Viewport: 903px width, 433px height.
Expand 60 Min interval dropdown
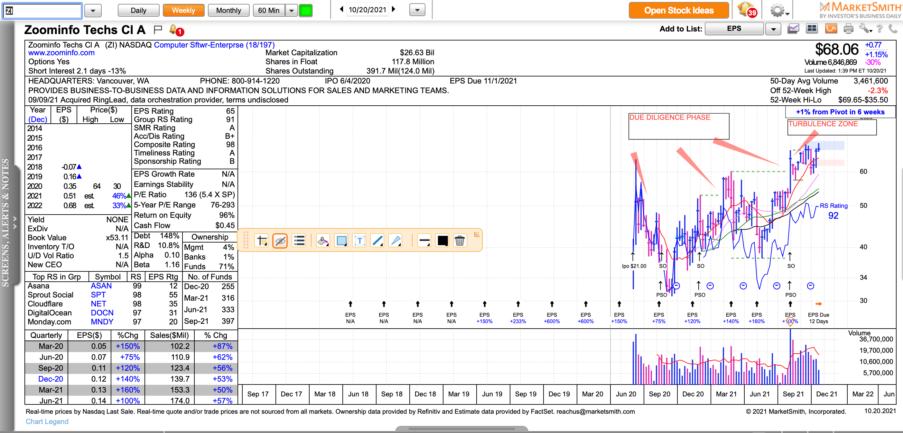(x=291, y=11)
